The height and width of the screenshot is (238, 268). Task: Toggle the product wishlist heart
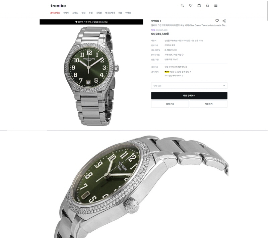coord(217,21)
